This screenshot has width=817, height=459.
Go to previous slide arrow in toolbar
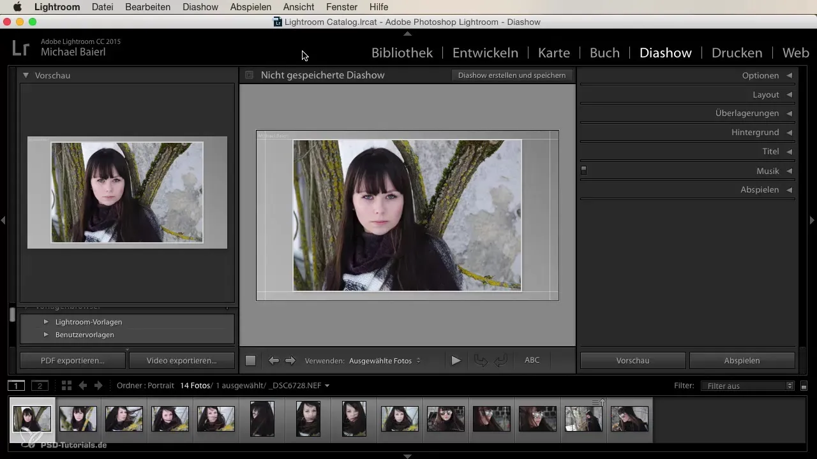(274, 361)
